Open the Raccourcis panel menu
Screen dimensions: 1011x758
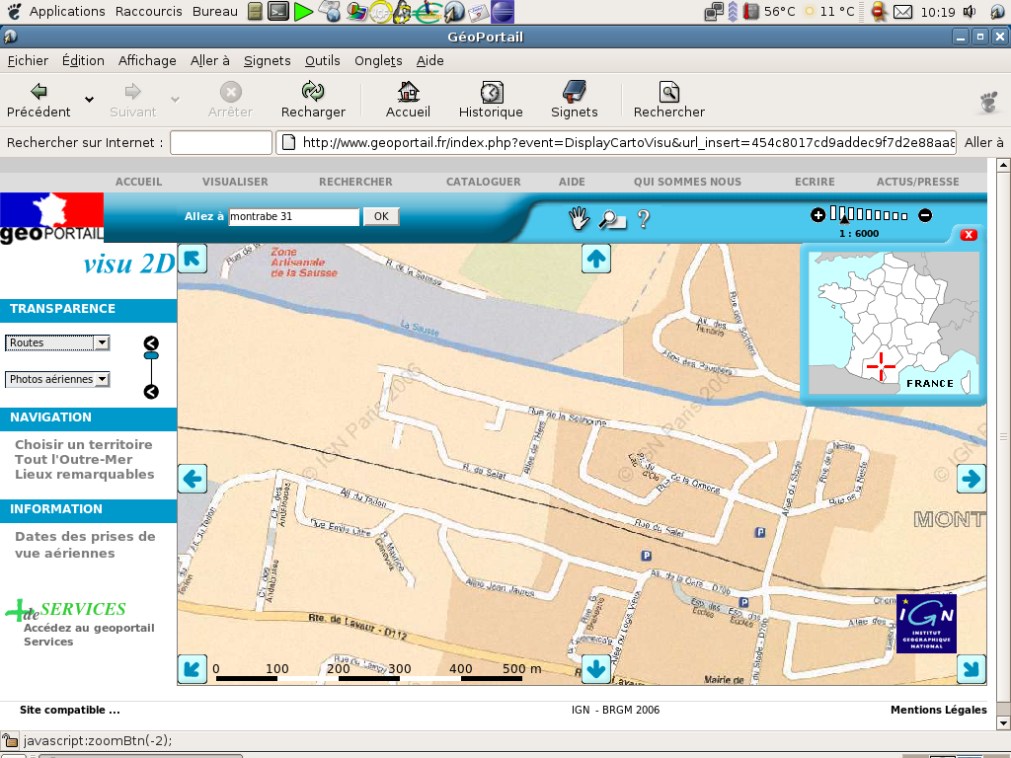coord(148,11)
